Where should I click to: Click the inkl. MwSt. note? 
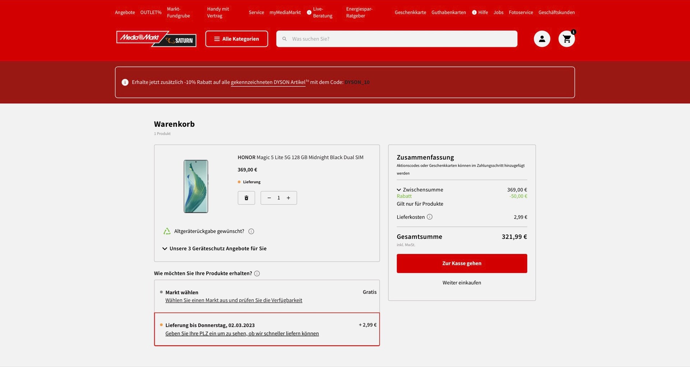point(406,245)
